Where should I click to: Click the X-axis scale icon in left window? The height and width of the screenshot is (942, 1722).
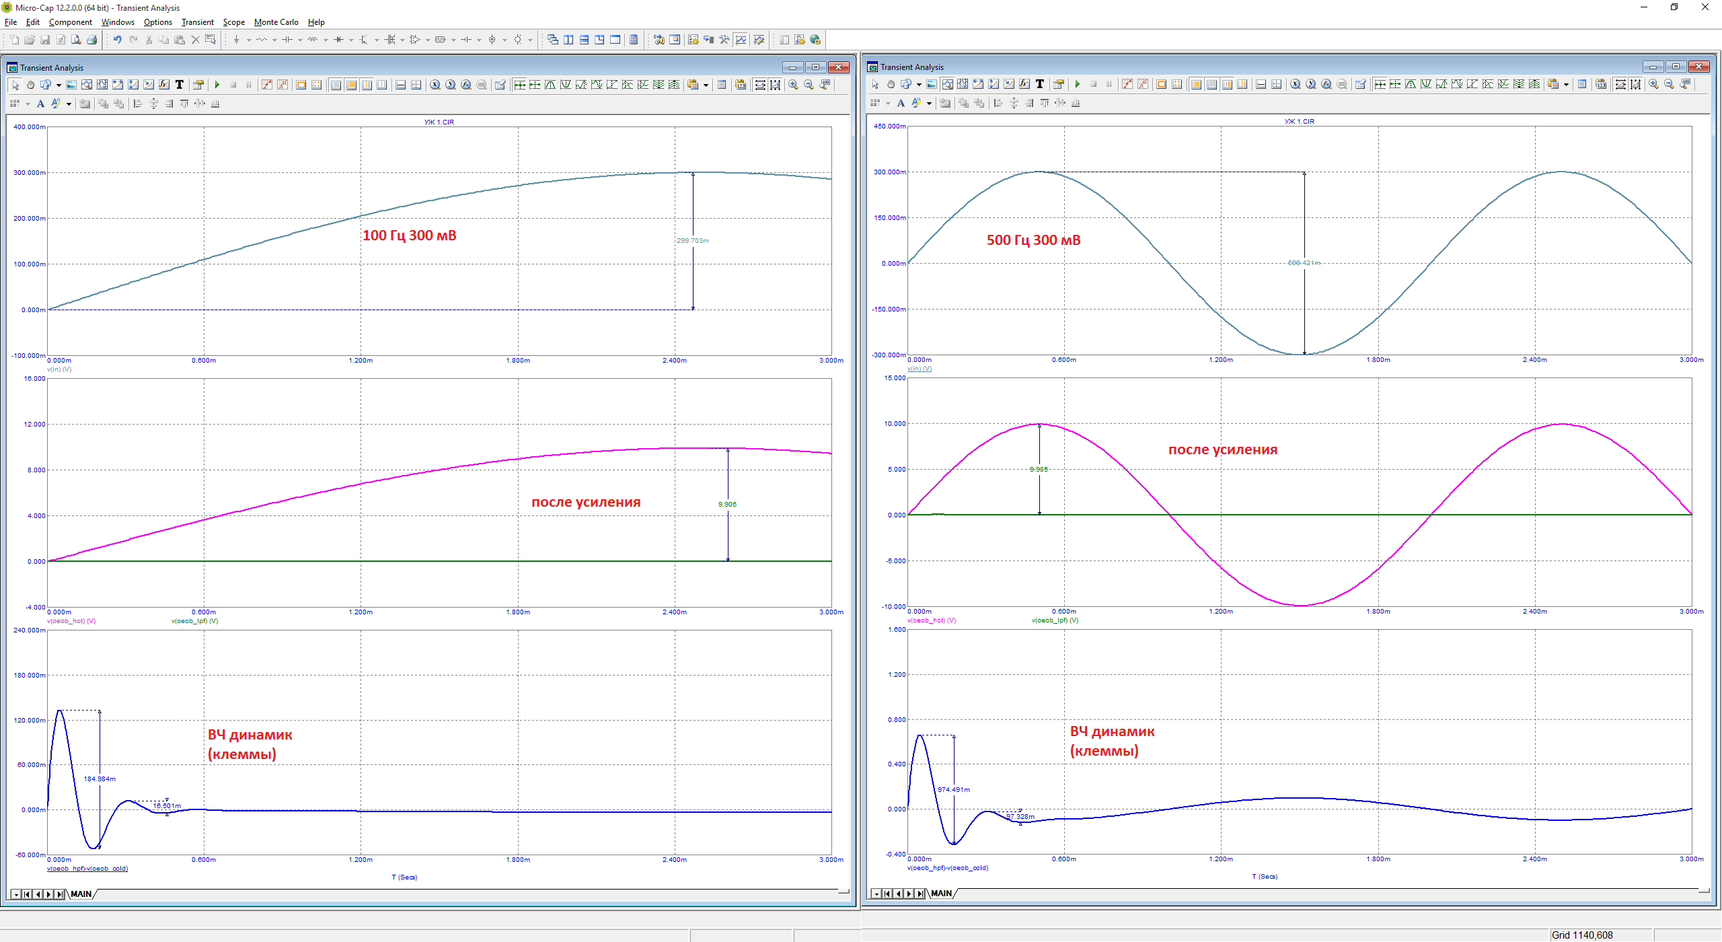coord(435,85)
